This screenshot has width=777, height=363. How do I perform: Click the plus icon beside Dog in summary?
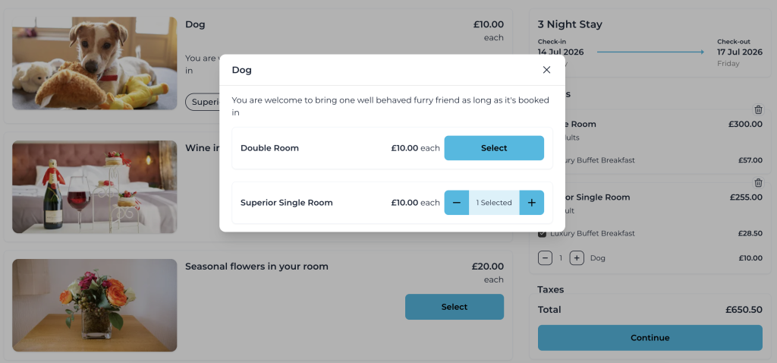(577, 258)
